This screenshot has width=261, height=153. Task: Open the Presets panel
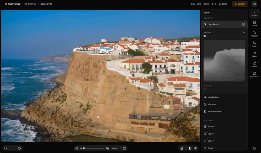pos(254,34)
